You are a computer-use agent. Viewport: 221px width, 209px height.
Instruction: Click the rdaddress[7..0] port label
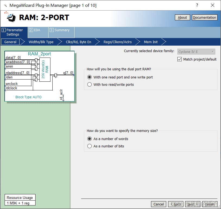pos(17,73)
